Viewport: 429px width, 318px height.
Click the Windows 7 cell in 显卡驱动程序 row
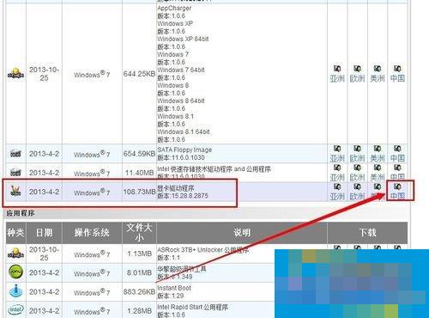point(92,193)
